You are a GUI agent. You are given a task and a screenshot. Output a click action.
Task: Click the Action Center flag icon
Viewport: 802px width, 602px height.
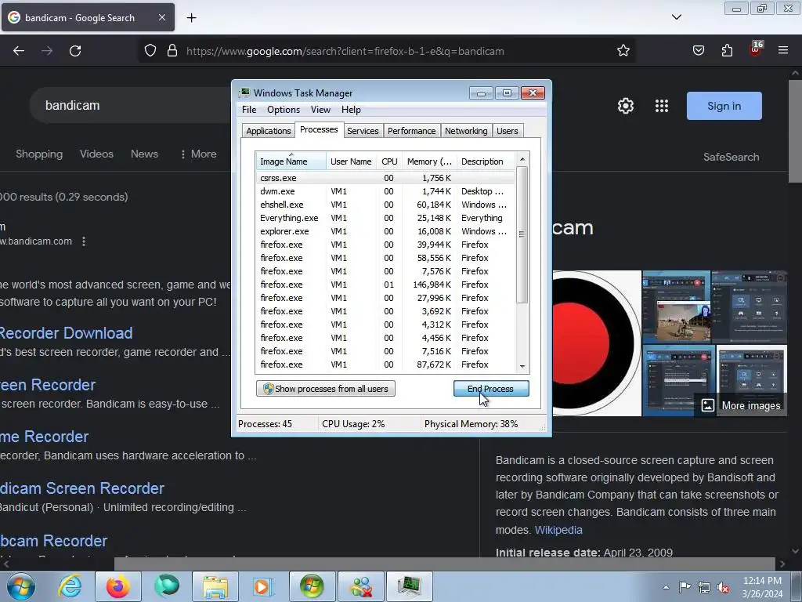click(x=685, y=586)
